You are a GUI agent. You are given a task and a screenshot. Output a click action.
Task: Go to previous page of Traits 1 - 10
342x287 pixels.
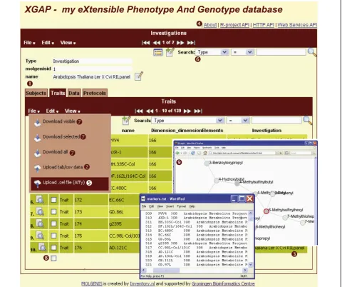(150, 111)
